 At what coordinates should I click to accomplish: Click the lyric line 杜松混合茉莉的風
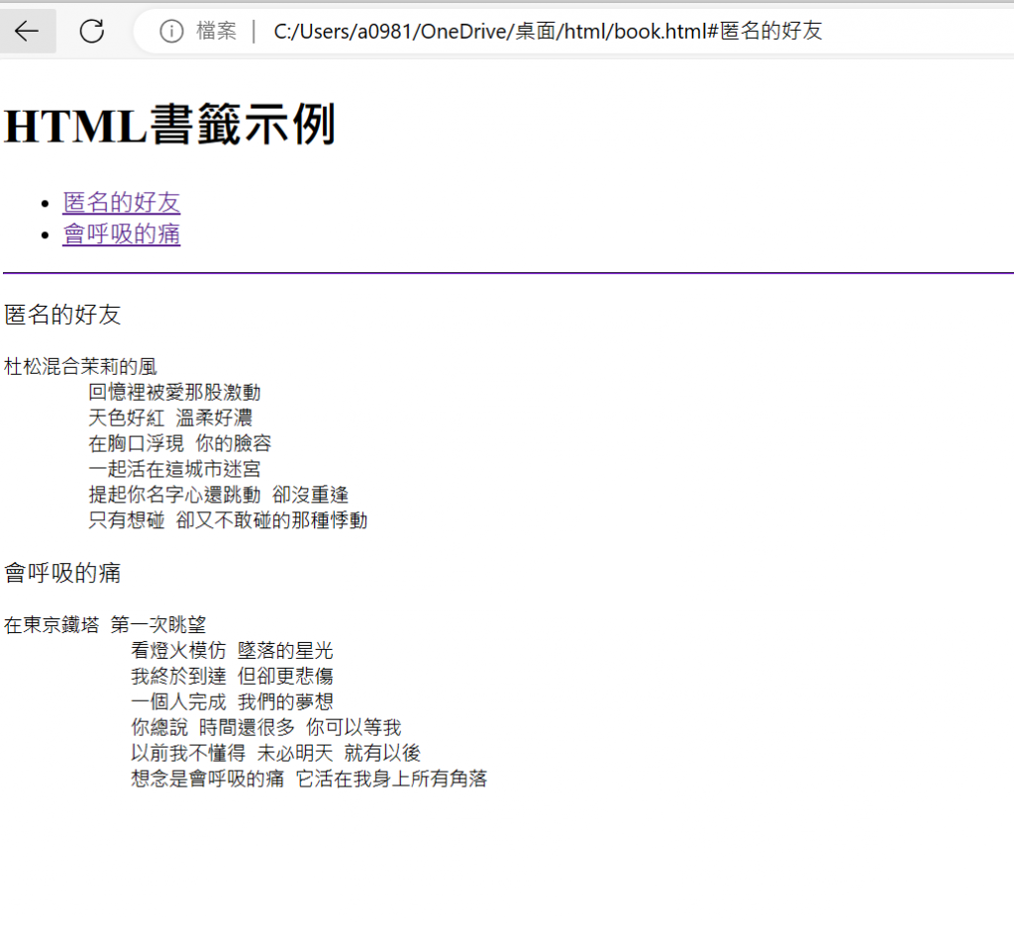click(x=80, y=367)
